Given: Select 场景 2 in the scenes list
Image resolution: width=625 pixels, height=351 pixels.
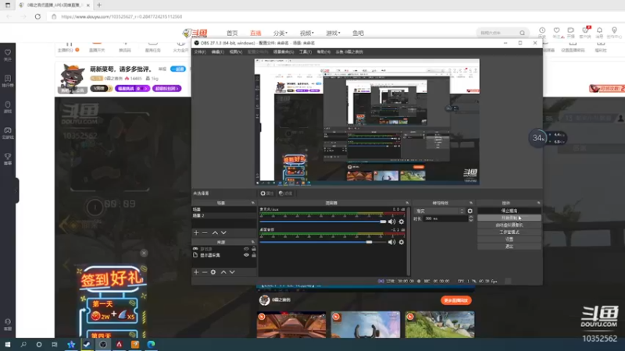Looking at the screenshot, I should click(x=224, y=215).
